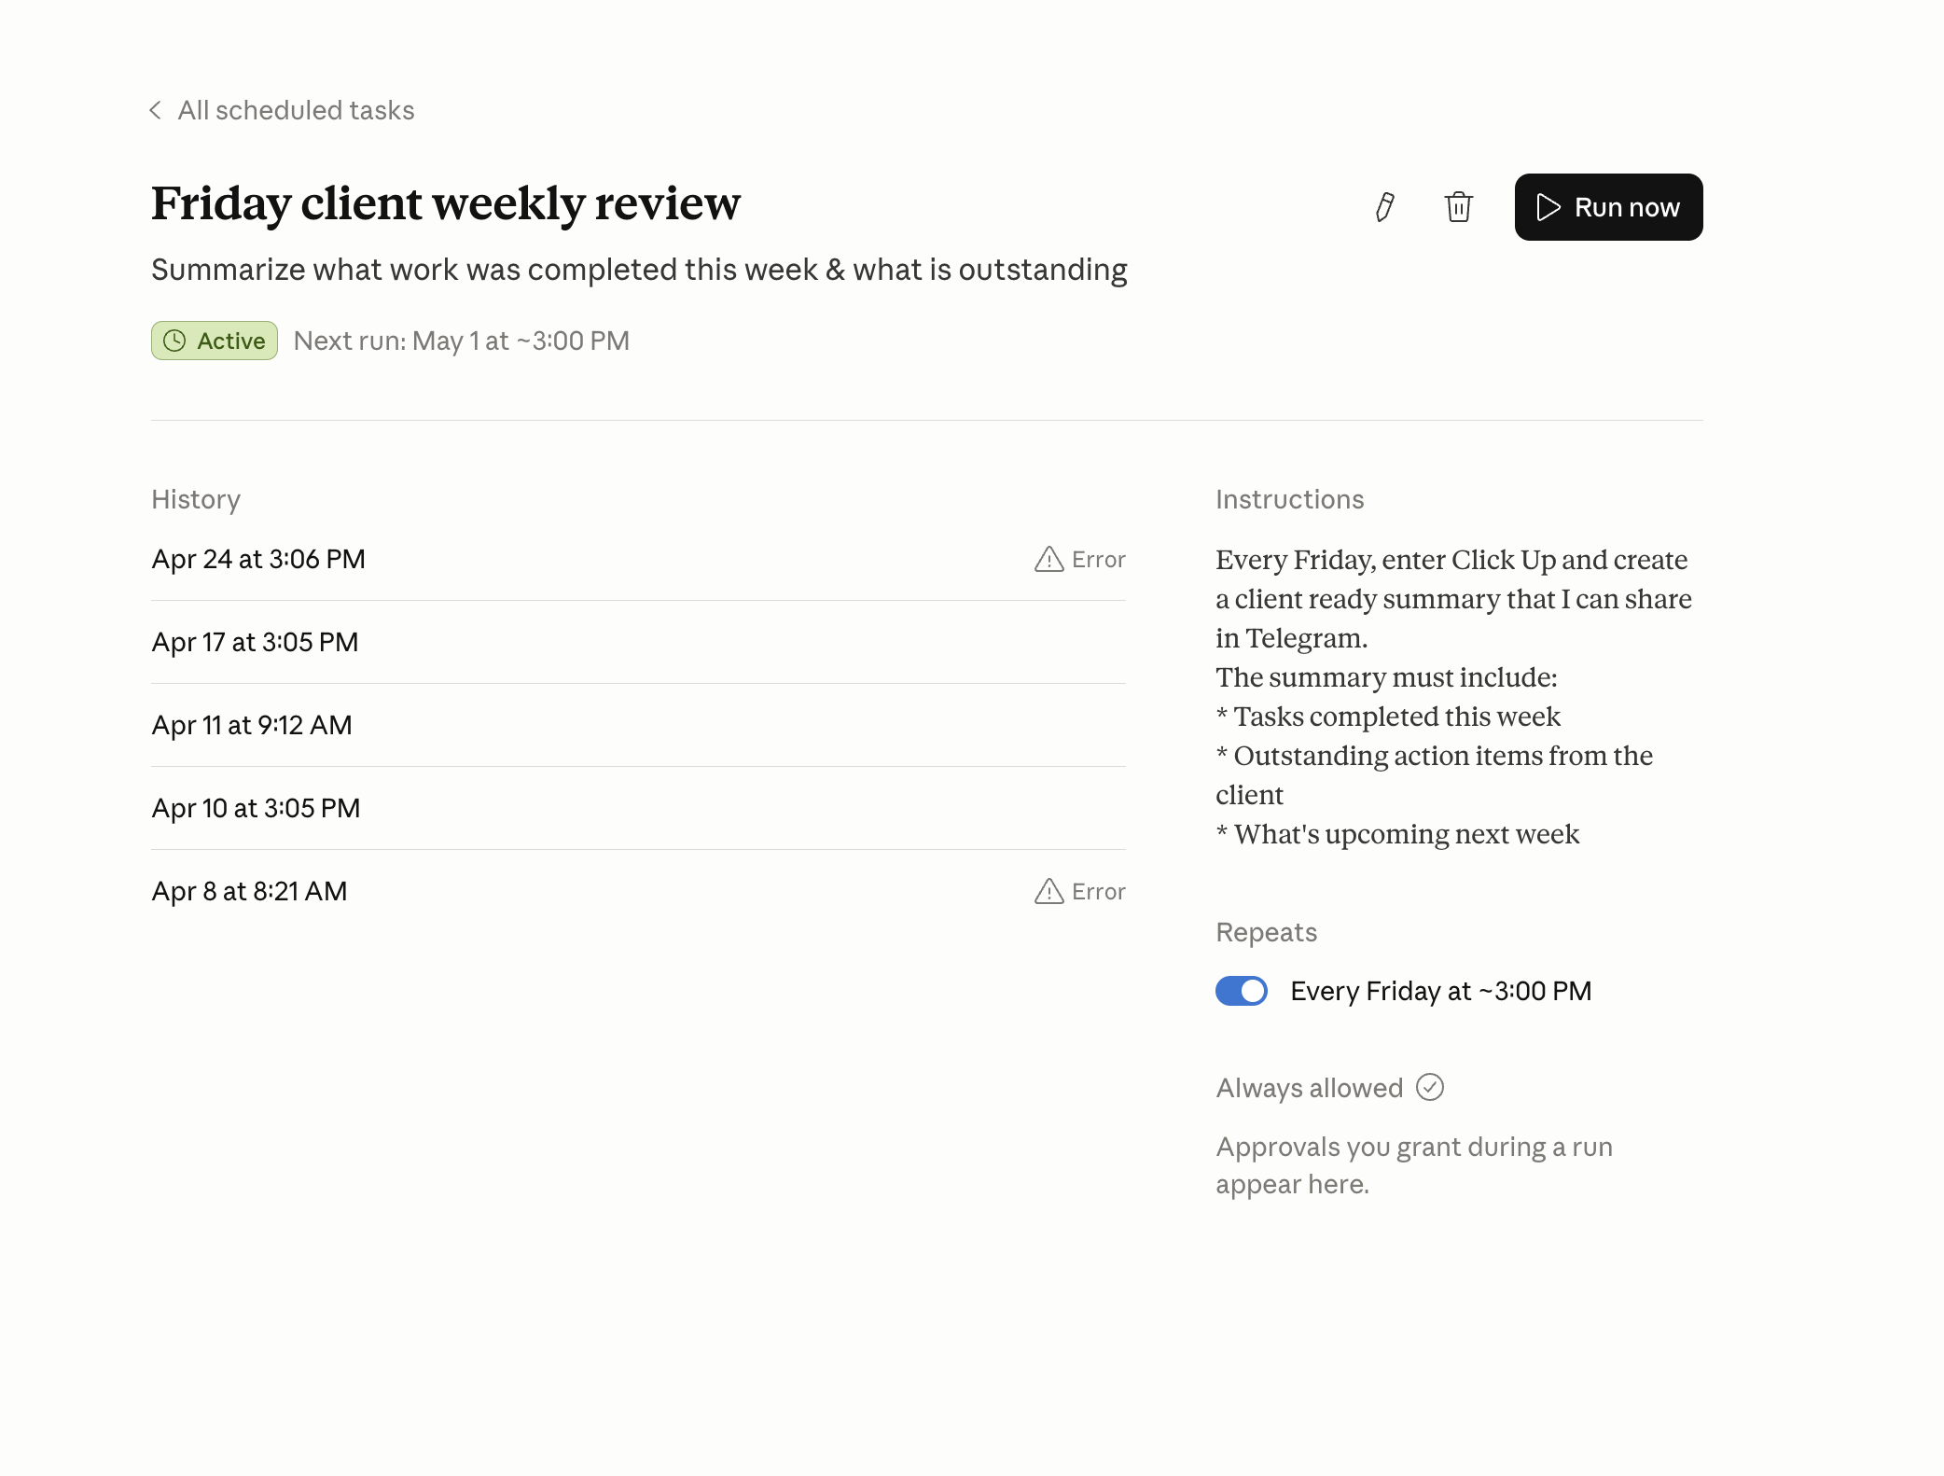Viewport: 1944px width, 1476px height.
Task: Open the Apr 11 at 9:12 AM run
Action: click(x=252, y=725)
